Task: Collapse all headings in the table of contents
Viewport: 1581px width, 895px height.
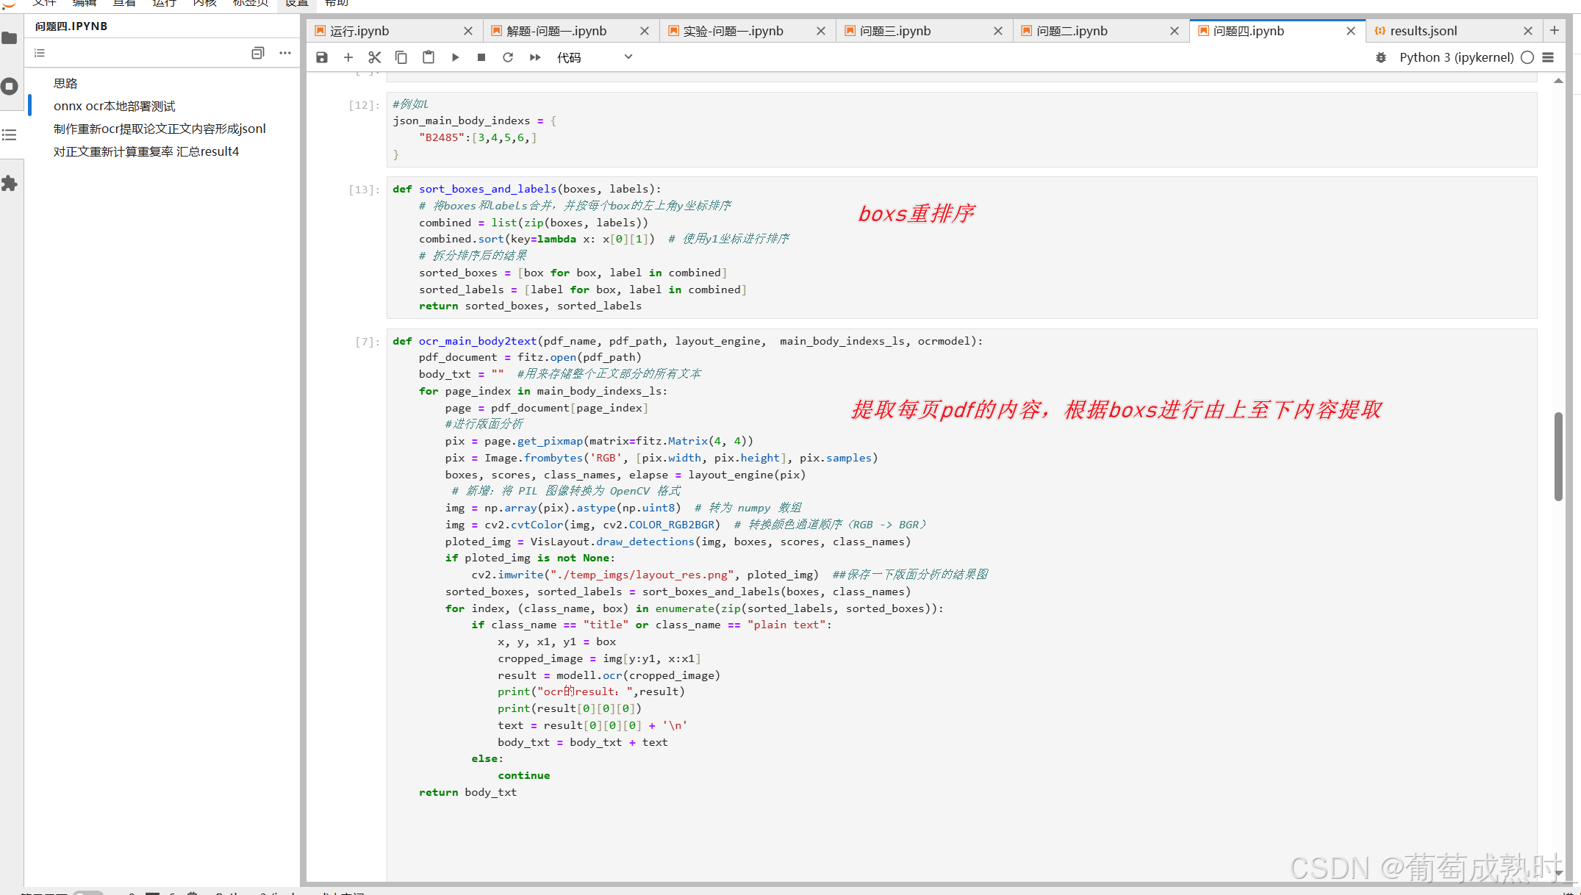Action: pyautogui.click(x=257, y=53)
